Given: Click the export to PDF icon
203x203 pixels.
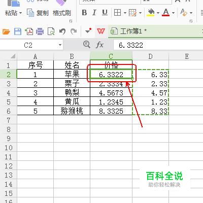Looking at the screenshot, I should point(29,31).
